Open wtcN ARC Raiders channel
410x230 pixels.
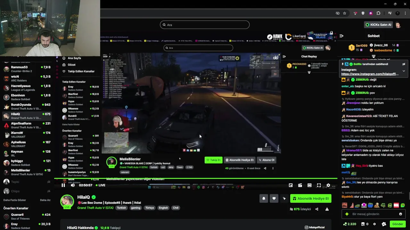point(27,78)
